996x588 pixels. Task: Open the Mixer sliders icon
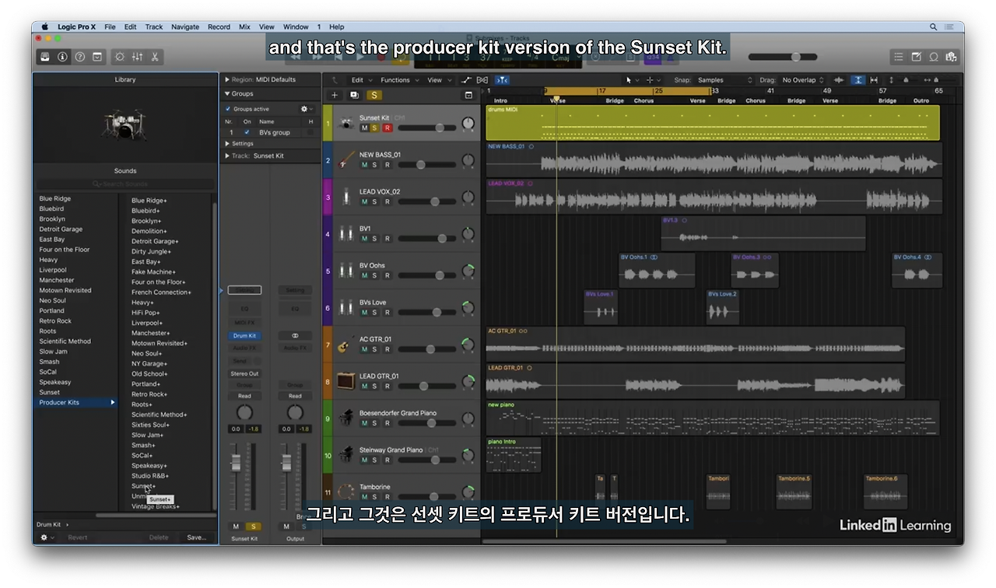click(138, 57)
